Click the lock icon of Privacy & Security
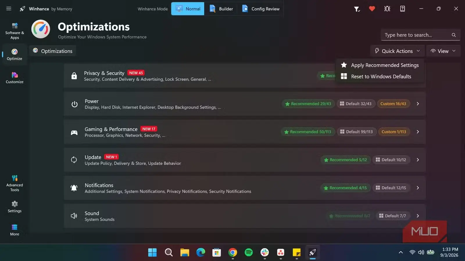This screenshot has width=465, height=261. pyautogui.click(x=74, y=76)
